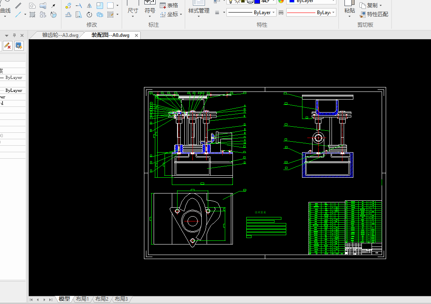Screen dimensions: 431x304
Task: Switch to the 锥齿轮--A3.dwg tab
Action: [60, 35]
